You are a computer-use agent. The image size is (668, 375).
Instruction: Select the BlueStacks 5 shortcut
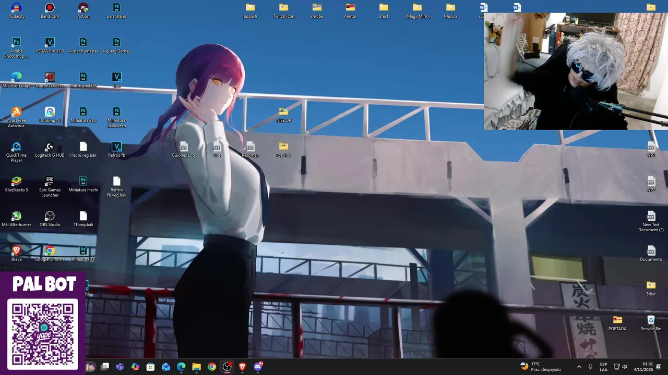(x=16, y=184)
